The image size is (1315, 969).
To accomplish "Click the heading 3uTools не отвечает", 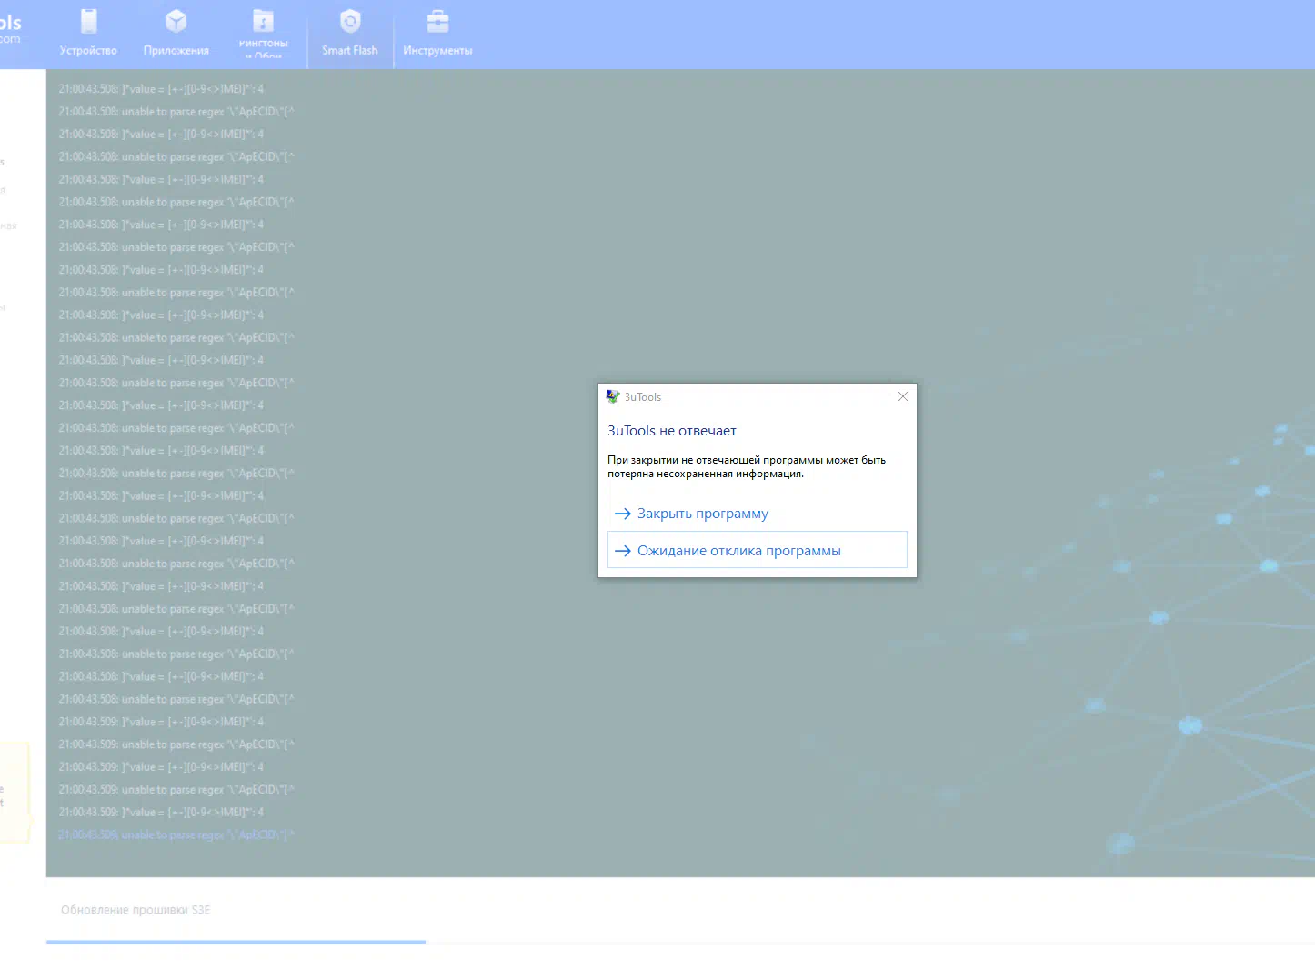I will click(x=672, y=431).
